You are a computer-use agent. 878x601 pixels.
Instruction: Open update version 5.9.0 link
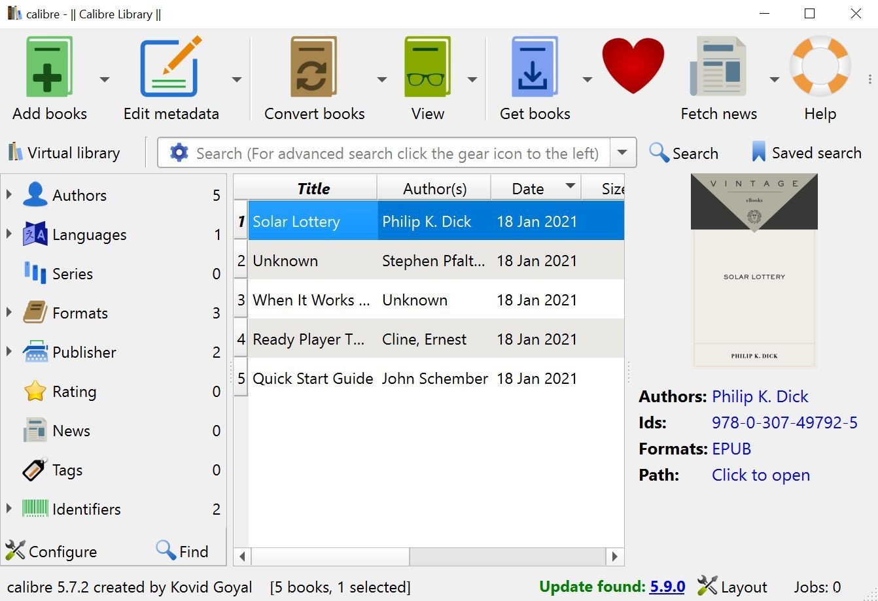click(667, 587)
